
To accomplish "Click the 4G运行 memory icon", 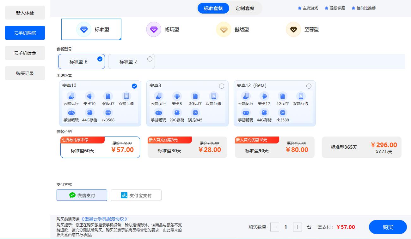I will tap(108, 96).
